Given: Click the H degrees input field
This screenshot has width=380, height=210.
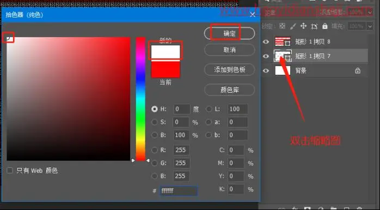Looking at the screenshot, I should (x=182, y=109).
